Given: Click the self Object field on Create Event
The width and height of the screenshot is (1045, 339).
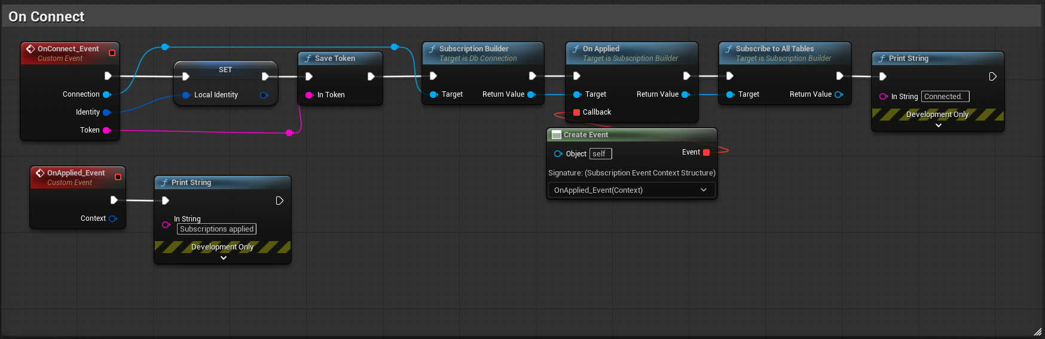Looking at the screenshot, I should 600,154.
